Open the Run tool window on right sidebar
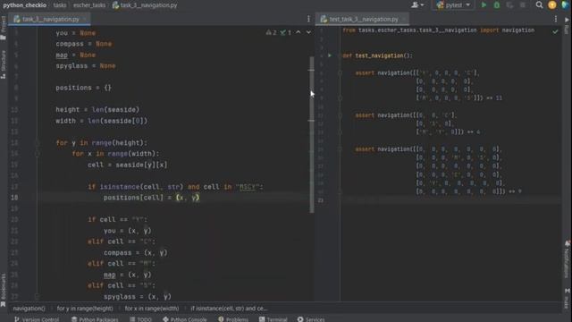This screenshot has width=572, height=322. 568,26
